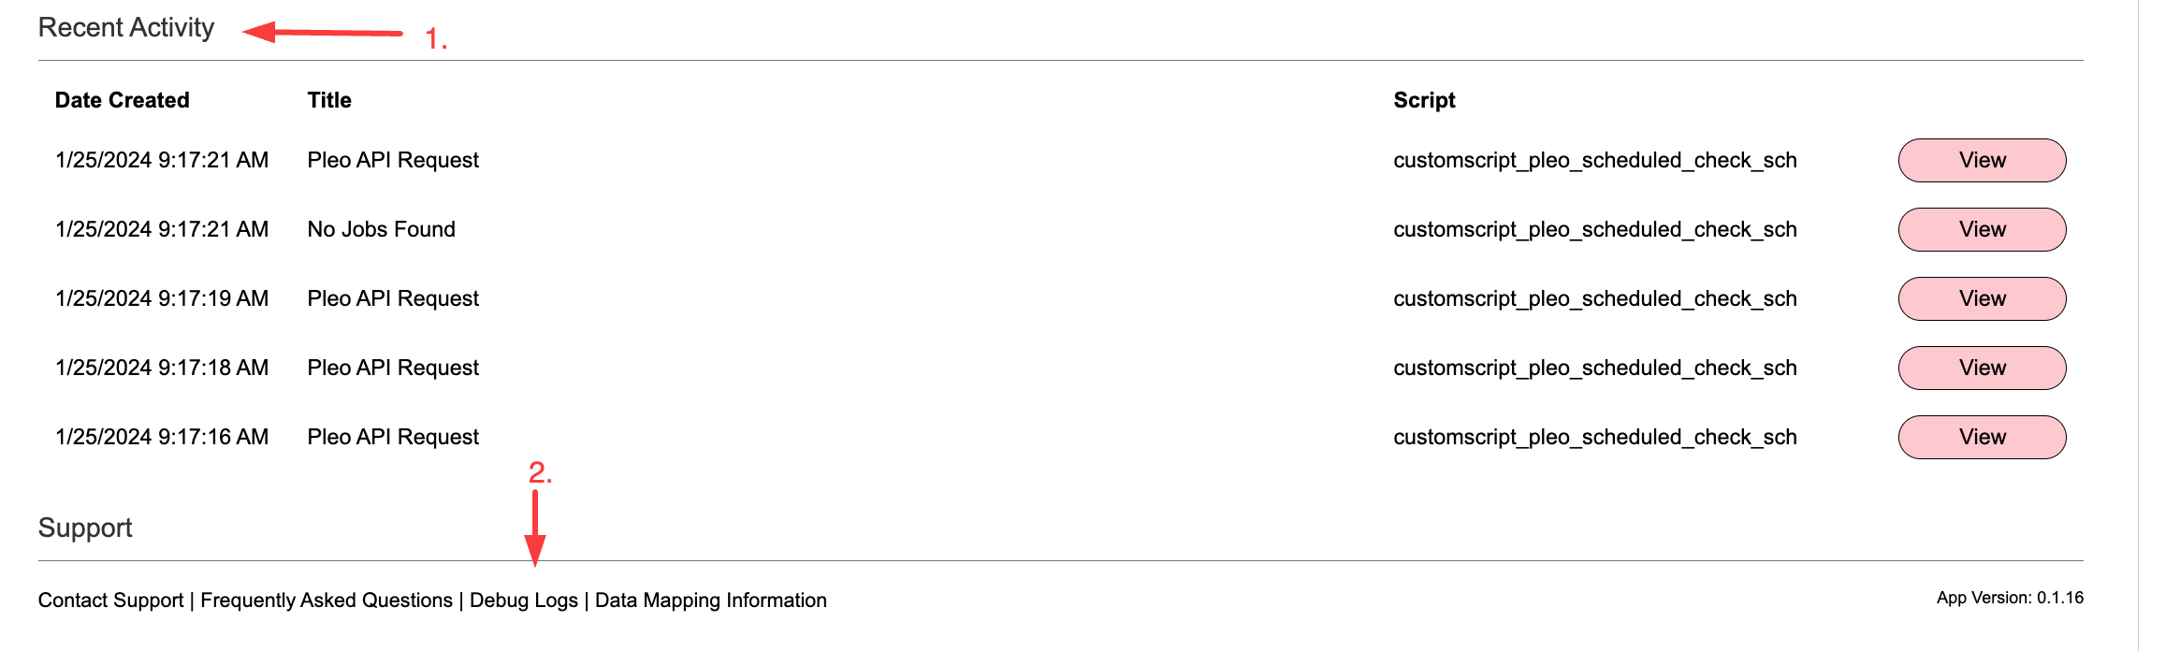Sort by the Script column
Image resolution: width=2180 pixels, height=651 pixels.
(1424, 100)
